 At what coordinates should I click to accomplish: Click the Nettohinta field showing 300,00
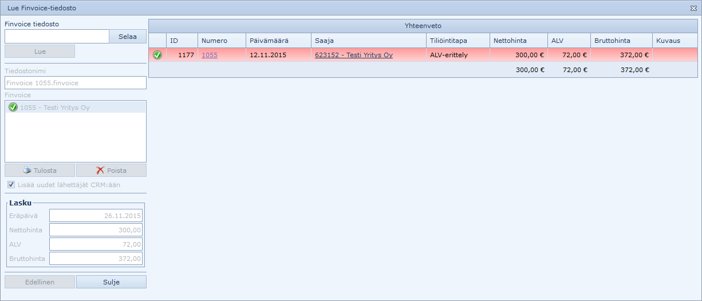(96, 230)
